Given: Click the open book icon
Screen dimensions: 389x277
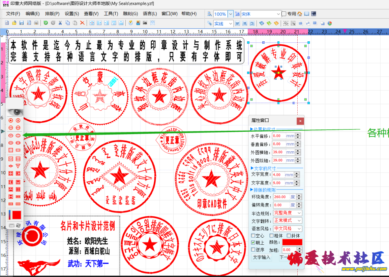Looking at the screenshot, I should click(x=306, y=14).
